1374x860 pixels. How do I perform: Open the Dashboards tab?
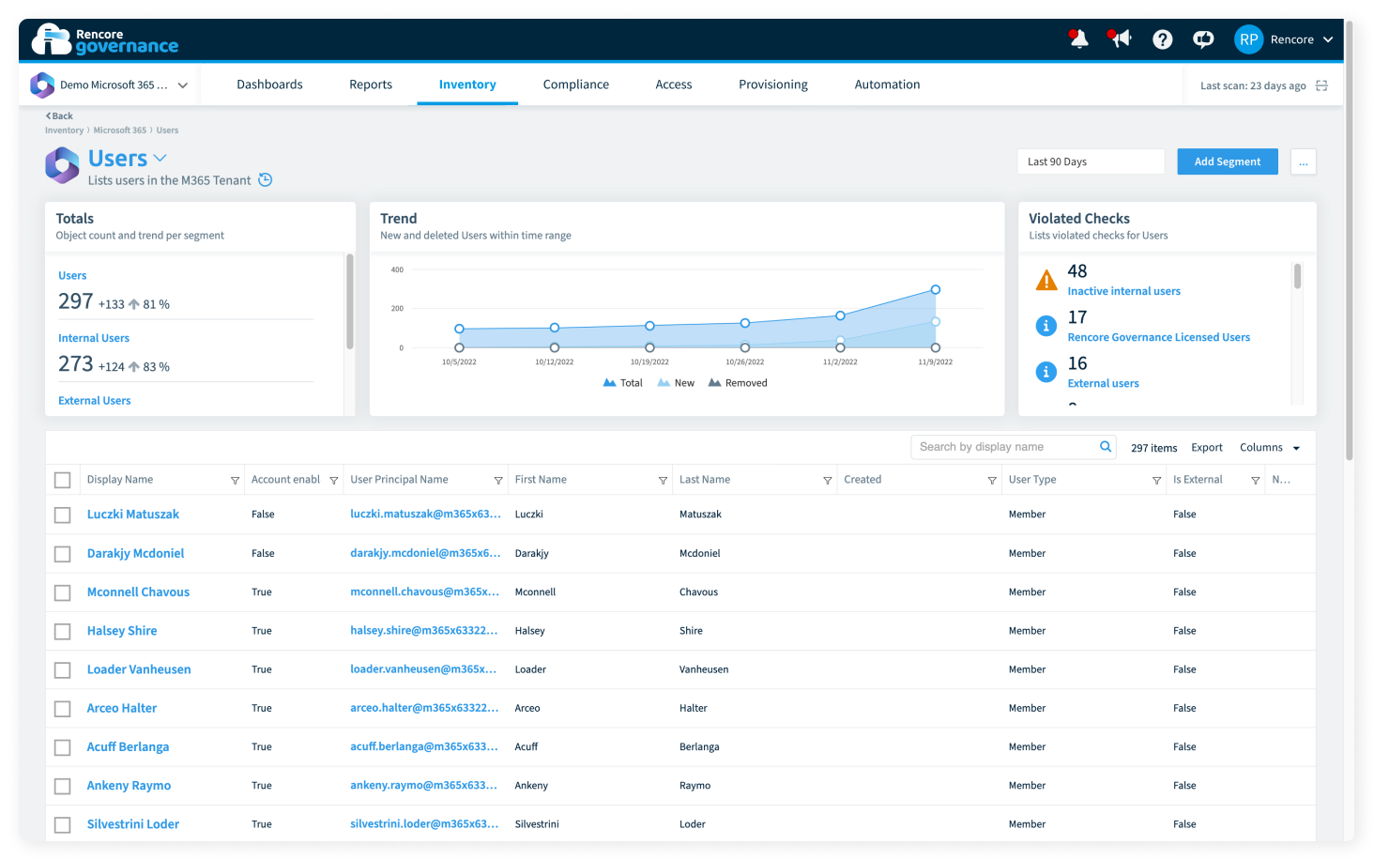269,84
